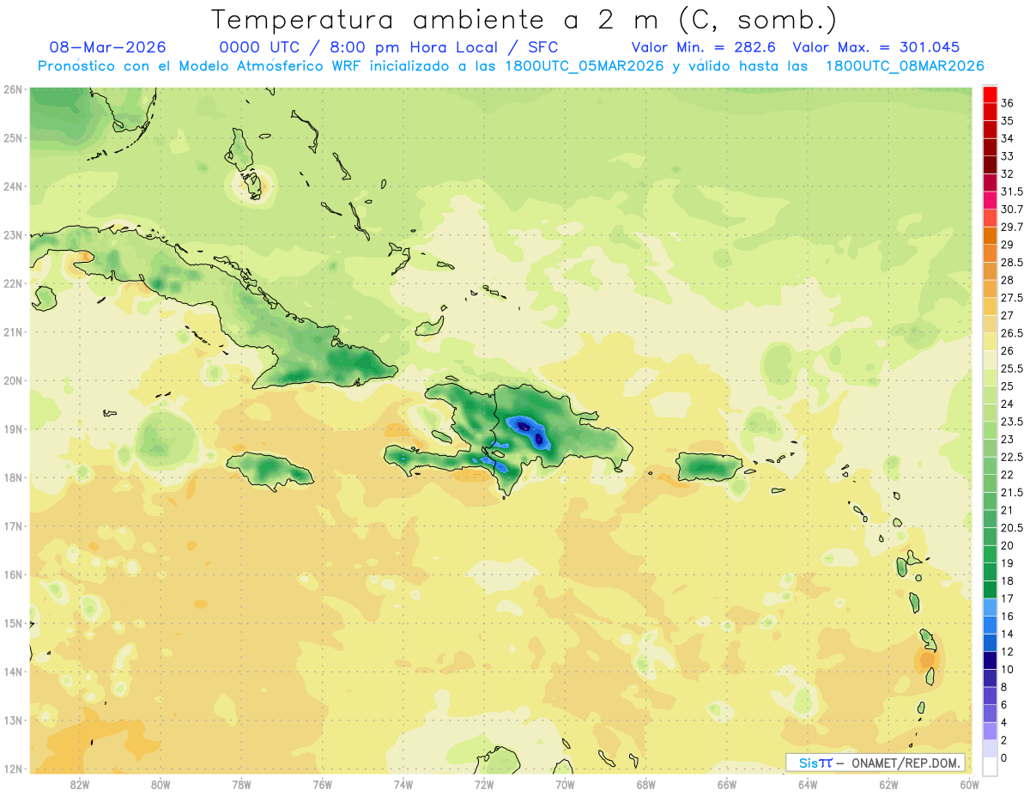The width and height of the screenshot is (1030, 796).
Task: Click the latitude label '26N'
Action: (x=13, y=89)
